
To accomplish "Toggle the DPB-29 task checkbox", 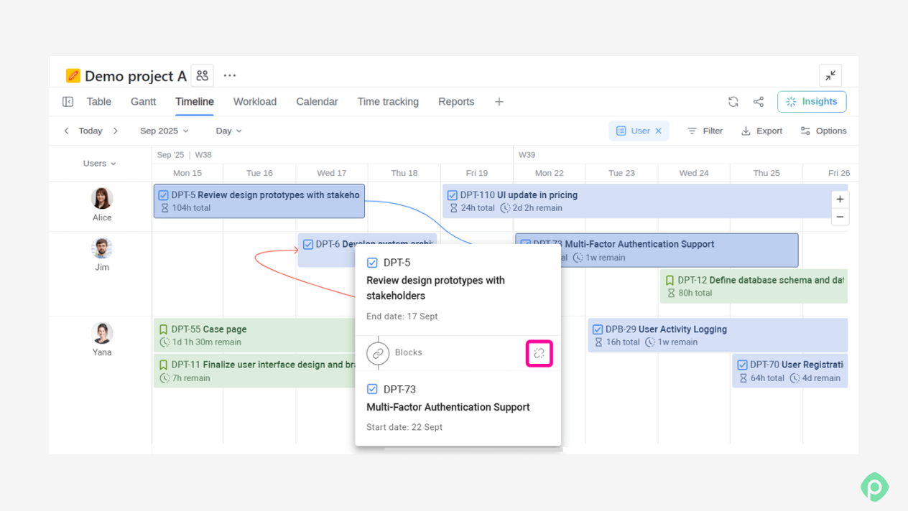I will pyautogui.click(x=598, y=329).
